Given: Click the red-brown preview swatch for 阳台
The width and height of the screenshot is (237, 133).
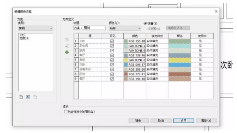Looking at the screenshot, I should tap(180, 74).
